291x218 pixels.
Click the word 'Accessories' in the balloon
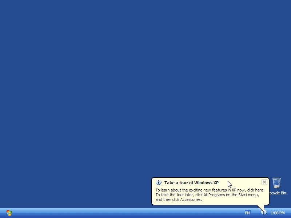(191, 199)
